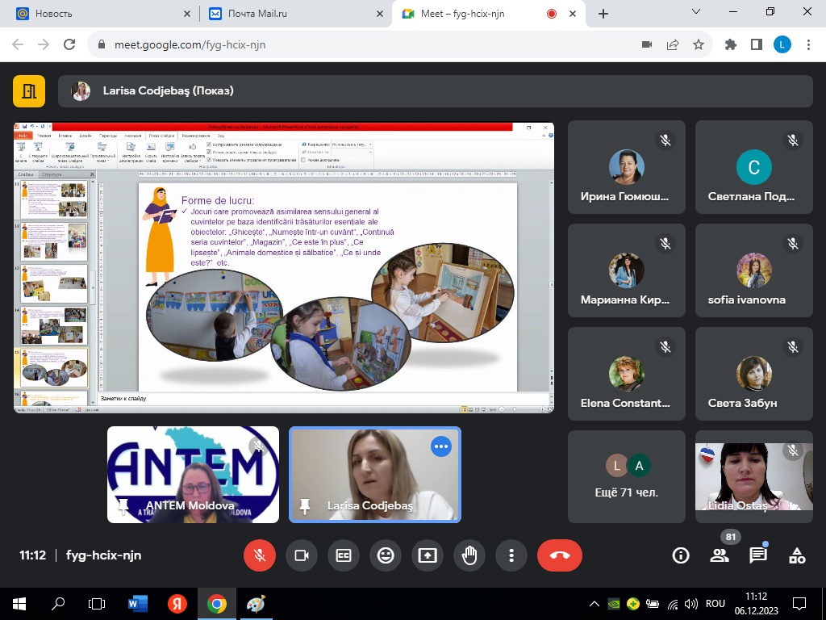Open Windows notification center icon
Viewport: 826px width, 620px height.
click(x=799, y=604)
